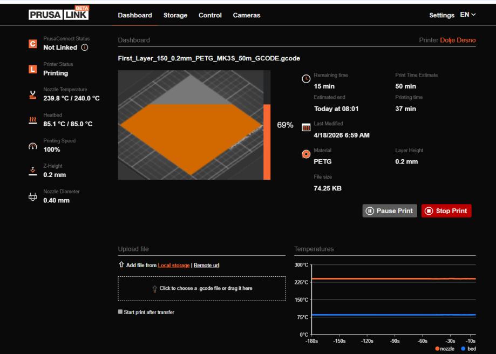Click the Z-Height icon
The height and width of the screenshot is (354, 496).
coord(32,172)
